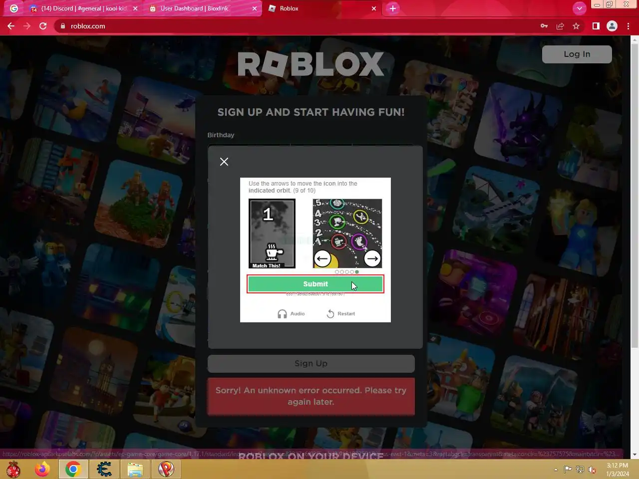The image size is (639, 479).
Task: Click the left arrow in the puzzle
Action: point(322,258)
